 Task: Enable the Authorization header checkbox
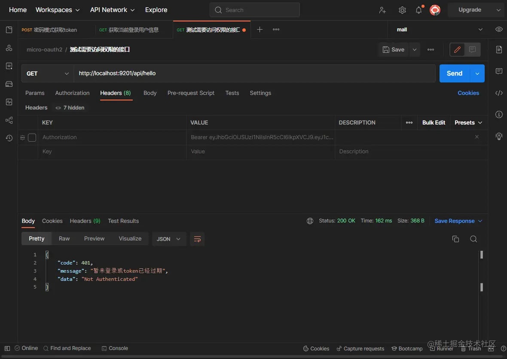32,137
